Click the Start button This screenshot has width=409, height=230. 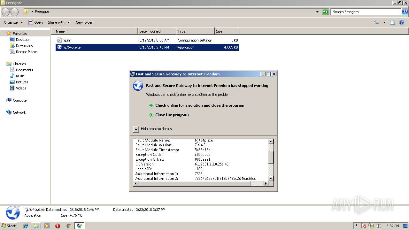tap(9, 226)
